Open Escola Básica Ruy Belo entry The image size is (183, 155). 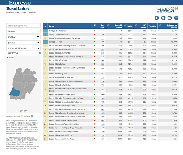click(x=58, y=74)
